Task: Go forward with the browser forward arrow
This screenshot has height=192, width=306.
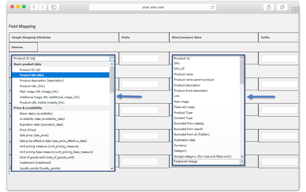Action: tap(42, 7)
